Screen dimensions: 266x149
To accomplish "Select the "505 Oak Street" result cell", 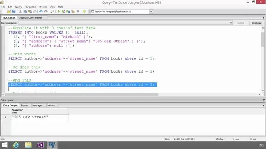I will pyautogui.click(x=40, y=117).
